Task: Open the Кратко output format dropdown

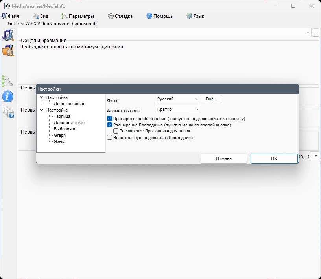Action: click(178, 109)
